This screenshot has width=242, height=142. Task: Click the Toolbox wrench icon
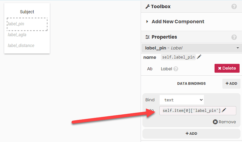[x=148, y=6]
